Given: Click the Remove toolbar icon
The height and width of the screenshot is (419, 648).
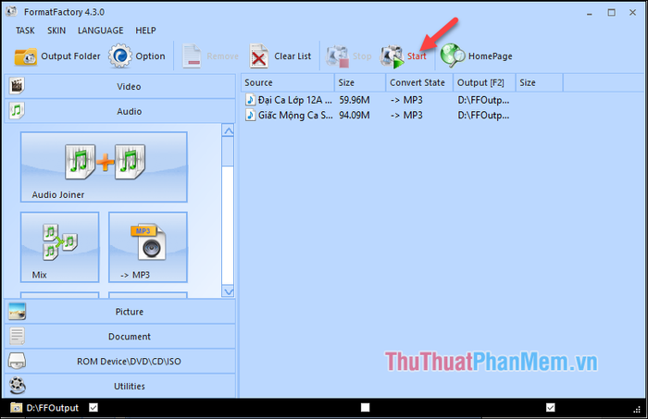Looking at the screenshot, I should point(192,56).
